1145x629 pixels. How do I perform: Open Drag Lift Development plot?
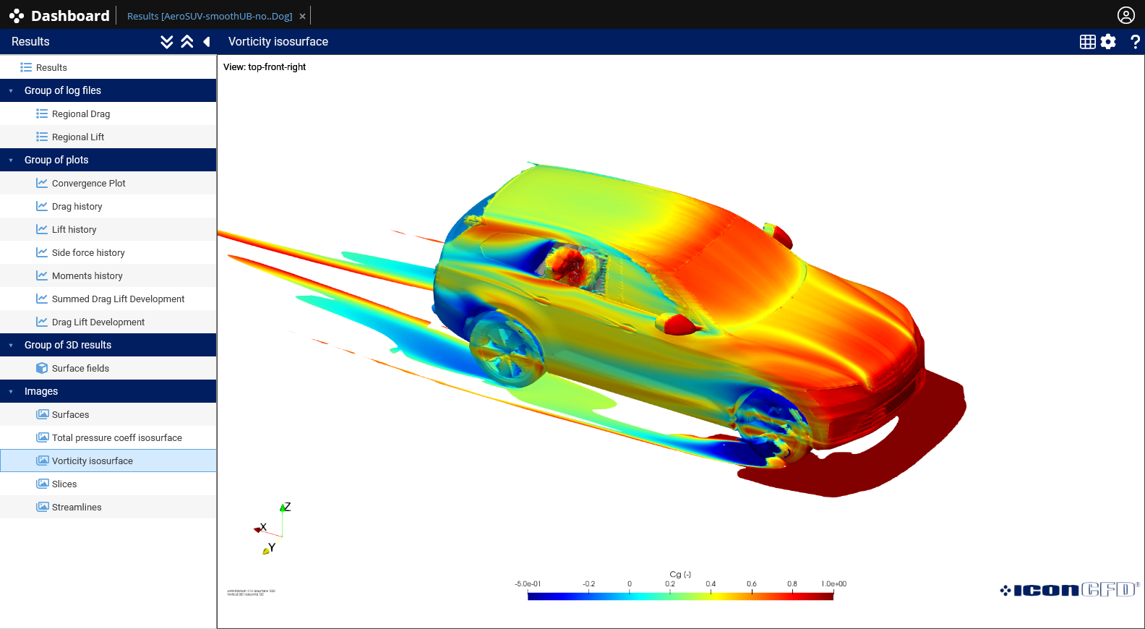(108, 322)
